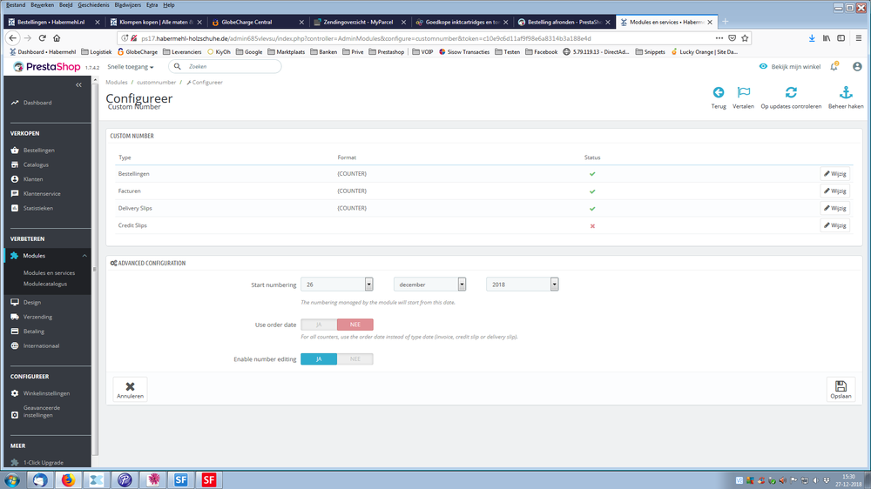Click Wijzig for Bestellingen row
This screenshot has height=489, width=871.
coord(835,174)
